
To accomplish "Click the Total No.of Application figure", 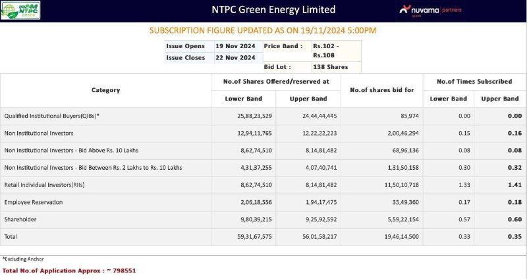I will point(124,270).
